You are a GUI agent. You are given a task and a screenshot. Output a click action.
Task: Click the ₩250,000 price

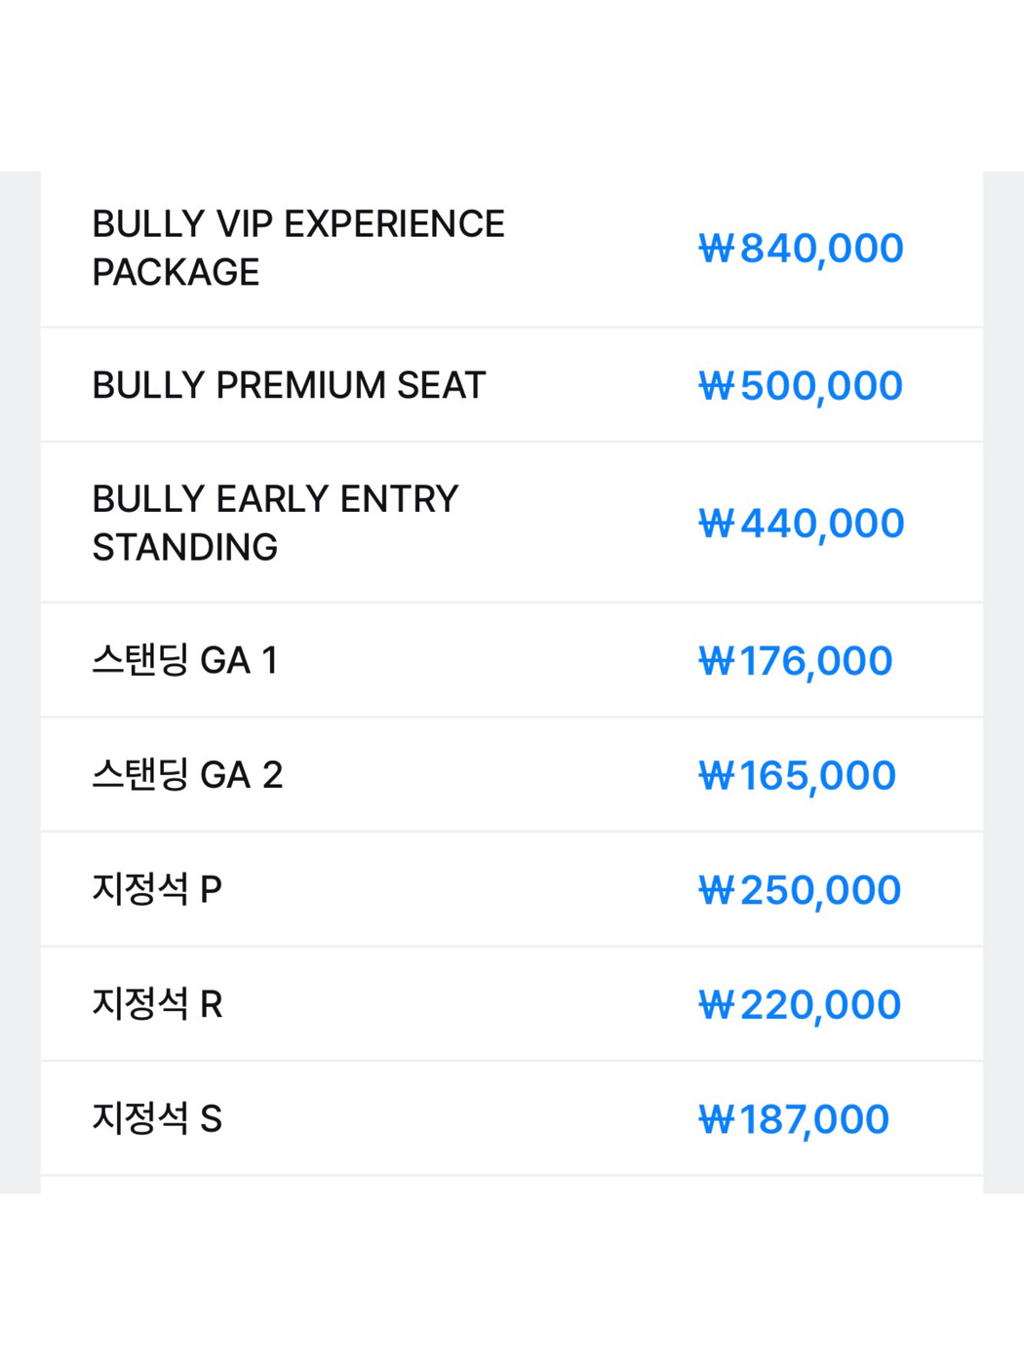click(800, 890)
